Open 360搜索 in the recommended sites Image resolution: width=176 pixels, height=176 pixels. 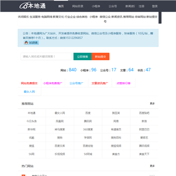88,130
